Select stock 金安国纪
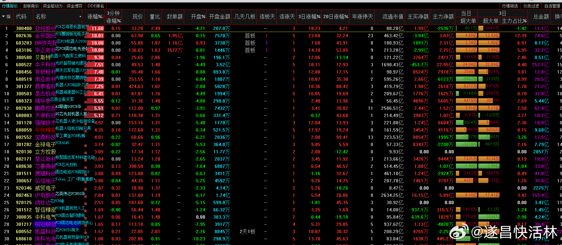This screenshot has height=245, width=562. (45, 36)
